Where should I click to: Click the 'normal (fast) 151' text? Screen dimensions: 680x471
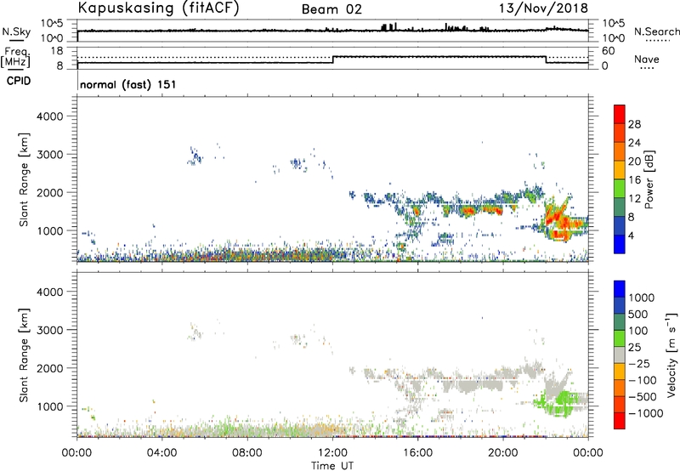[128, 84]
